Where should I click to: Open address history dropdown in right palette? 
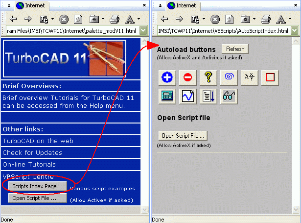295,31
